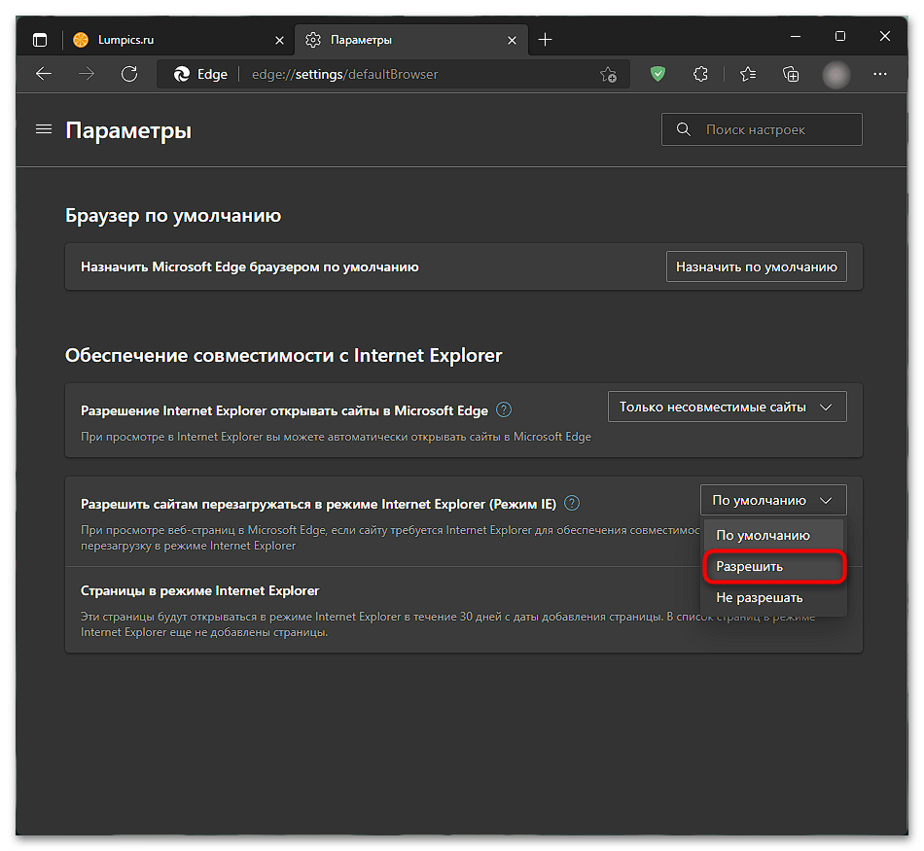Viewport: 924px width, 851px height.
Task: Show help for the Internet Explorer permission setting
Action: (504, 409)
